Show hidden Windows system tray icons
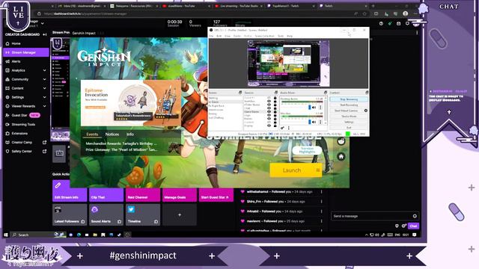The height and width of the screenshot is (269, 479). click(366, 235)
